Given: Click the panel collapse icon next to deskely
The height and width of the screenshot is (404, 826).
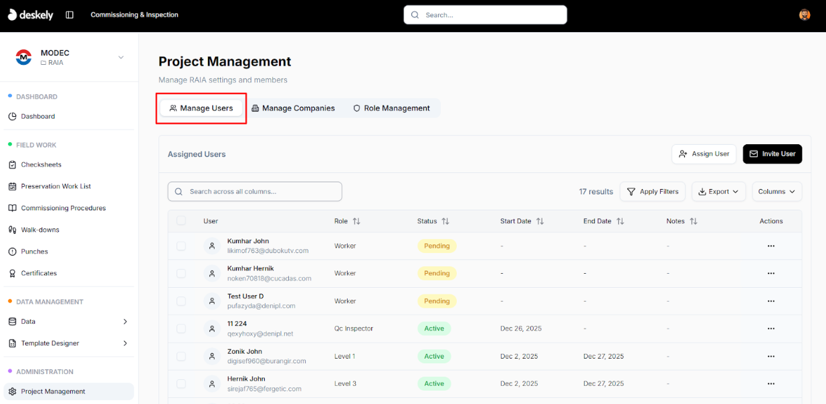Looking at the screenshot, I should click(x=70, y=14).
